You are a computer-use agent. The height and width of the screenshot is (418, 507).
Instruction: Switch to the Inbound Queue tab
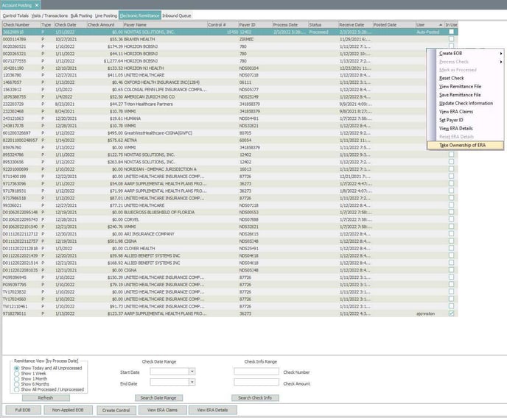(x=176, y=15)
